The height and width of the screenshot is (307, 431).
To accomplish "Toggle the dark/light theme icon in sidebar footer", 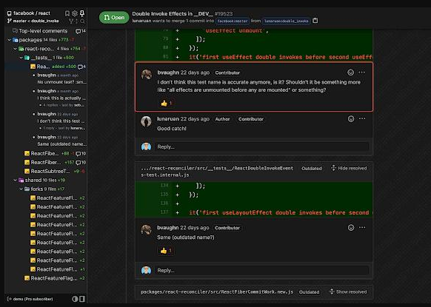I will (75, 299).
